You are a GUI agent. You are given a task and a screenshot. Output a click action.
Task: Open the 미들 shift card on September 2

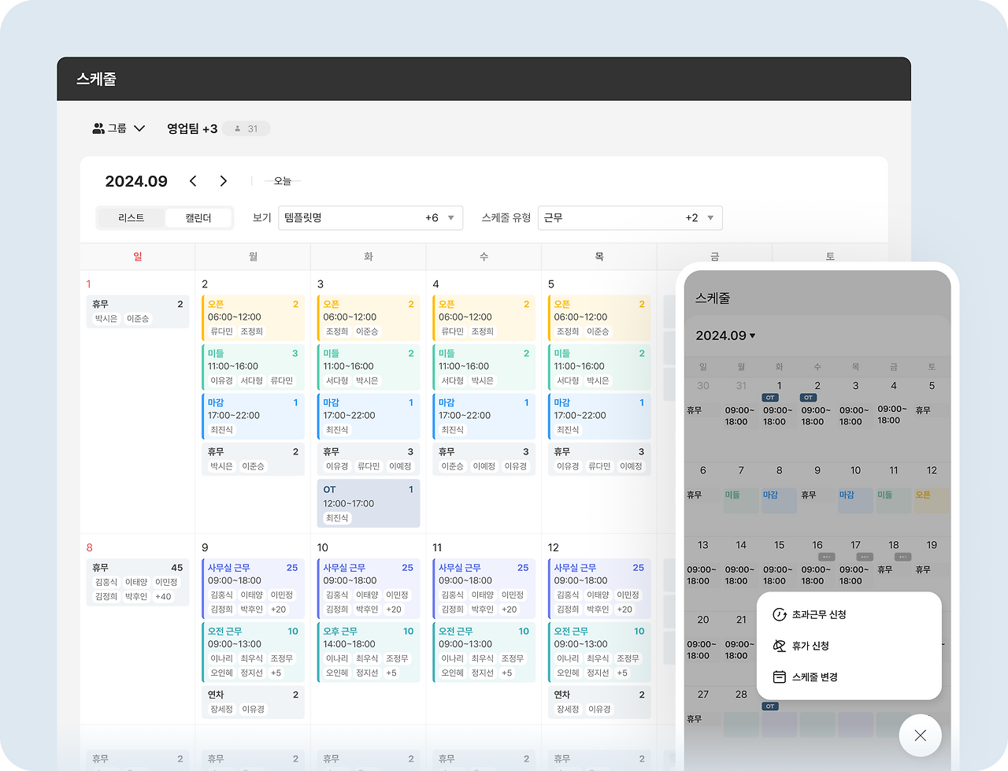[253, 367]
